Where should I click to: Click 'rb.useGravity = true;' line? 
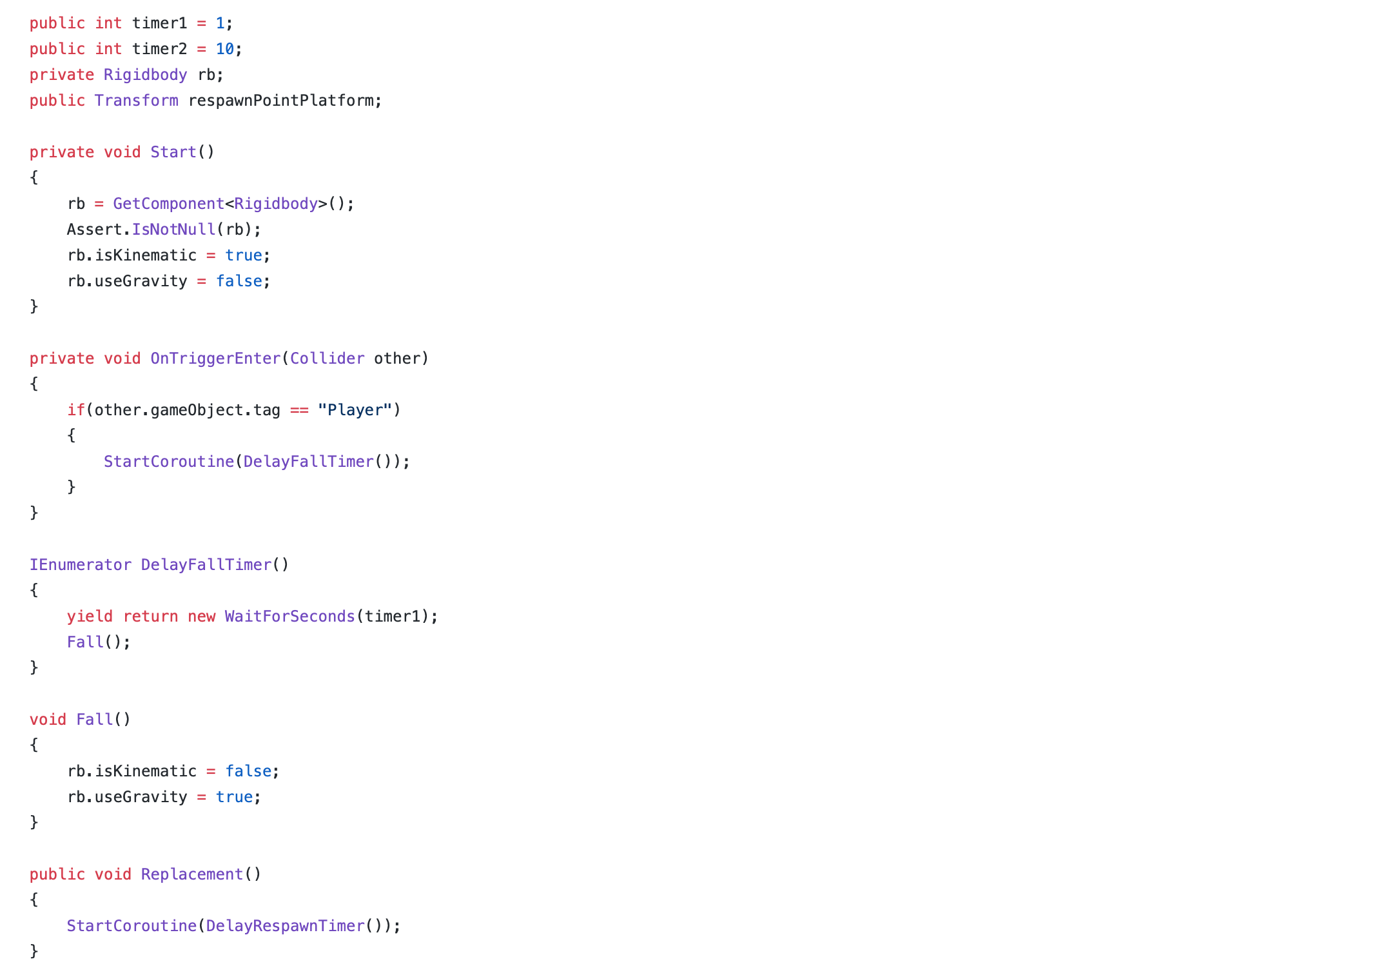[164, 797]
